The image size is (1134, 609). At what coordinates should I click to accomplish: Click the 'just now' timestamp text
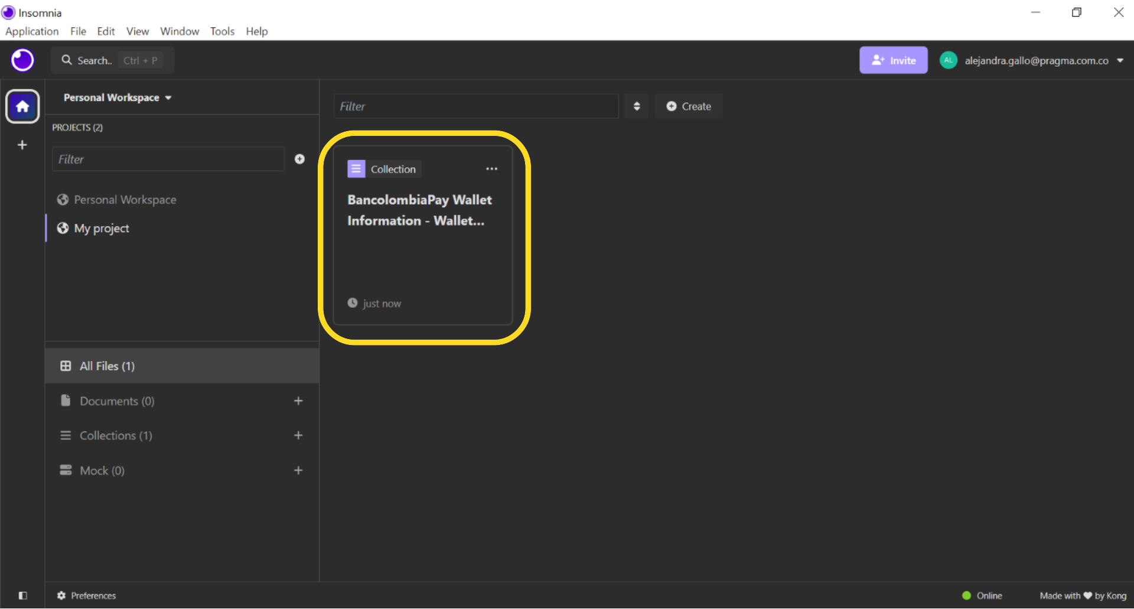(x=382, y=304)
